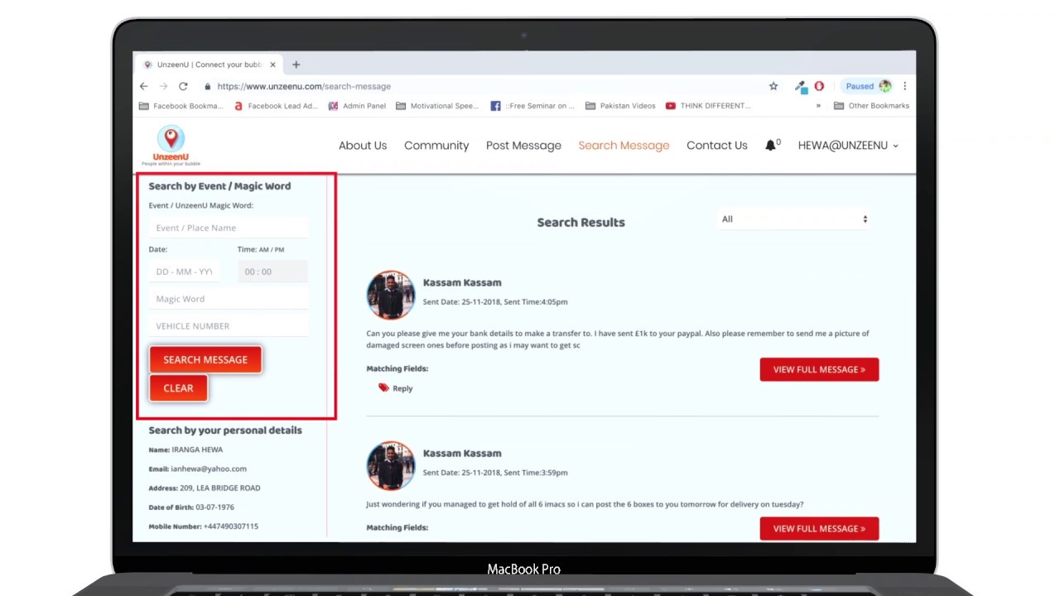Open the Other Bookmarks folder
This screenshot has width=1060, height=596.
[871, 106]
